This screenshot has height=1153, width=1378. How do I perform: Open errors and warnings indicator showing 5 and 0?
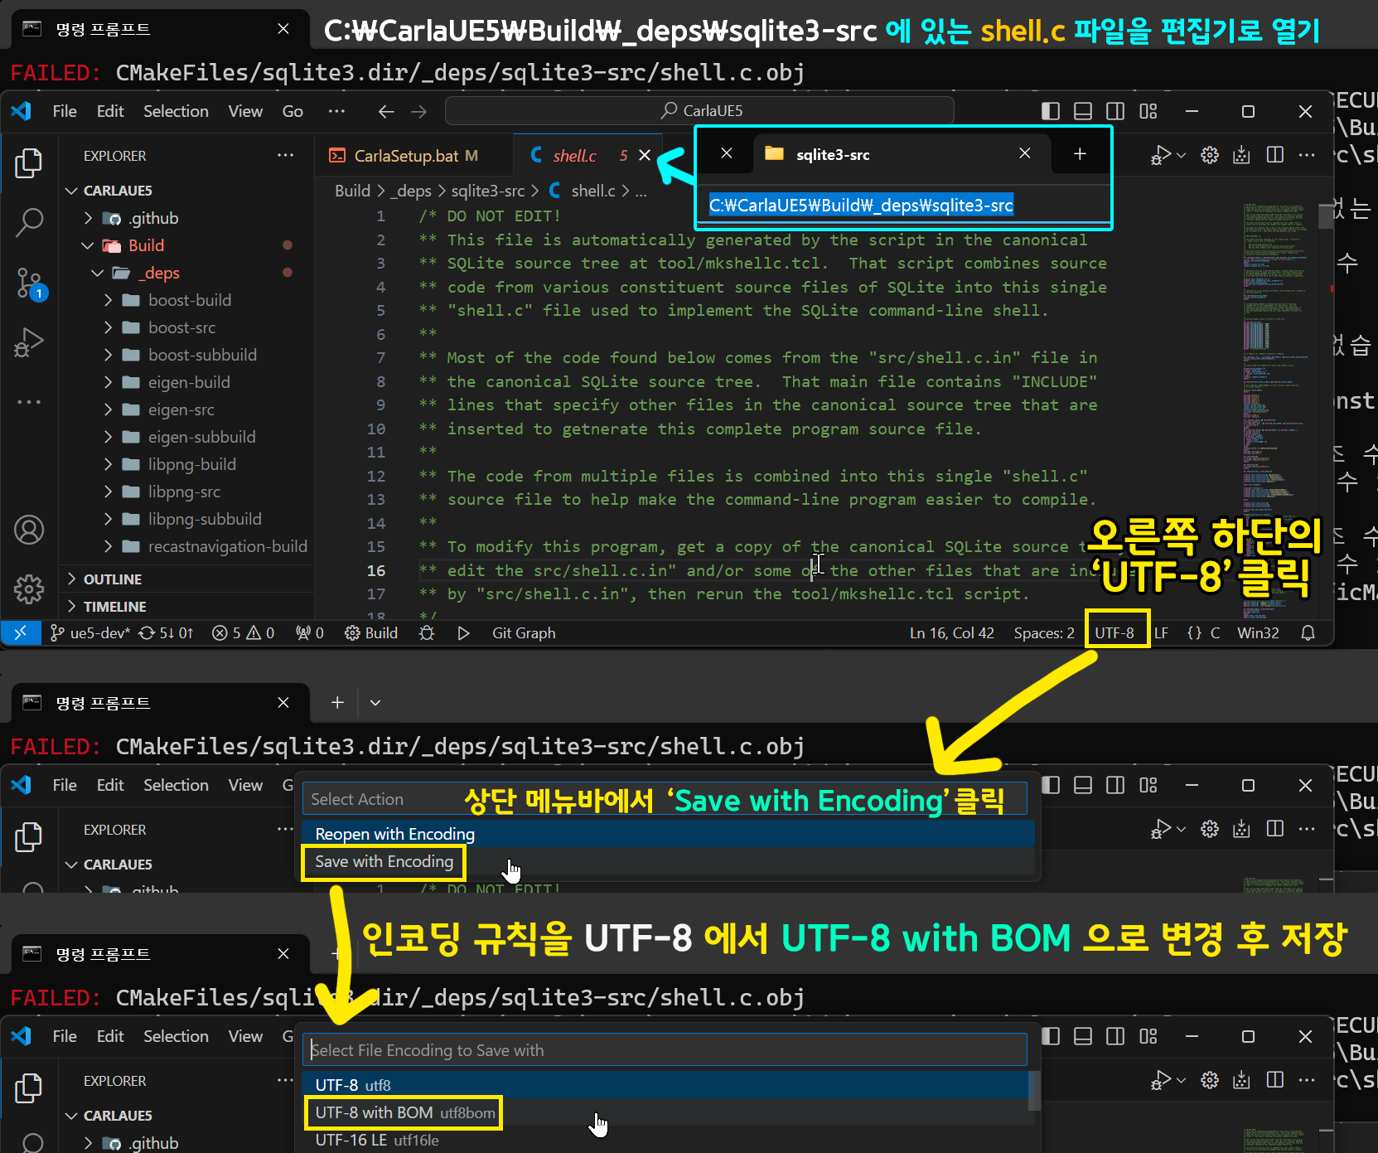pos(243,633)
